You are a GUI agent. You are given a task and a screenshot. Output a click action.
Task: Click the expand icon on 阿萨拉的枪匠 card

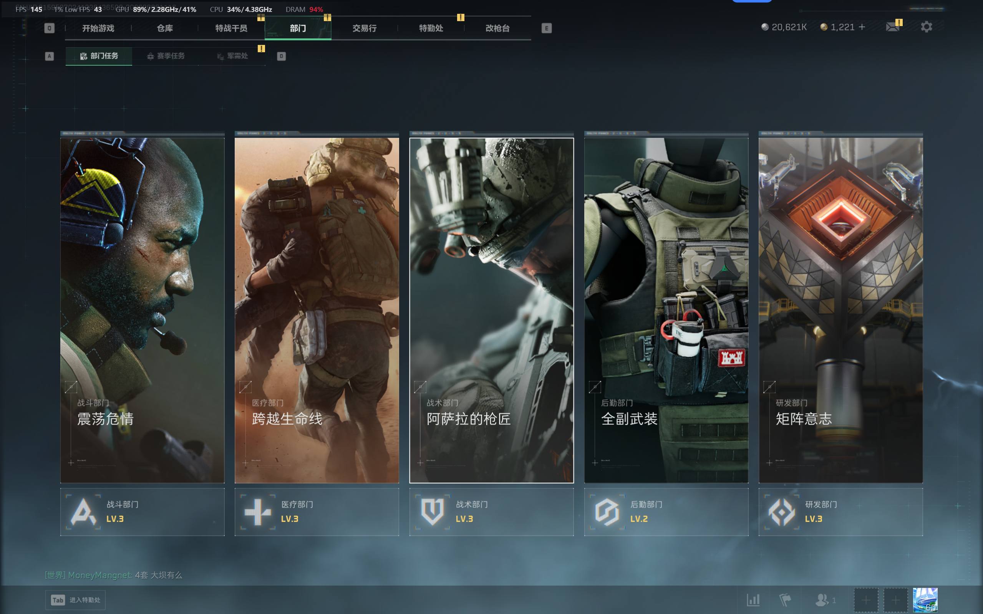pos(420,387)
